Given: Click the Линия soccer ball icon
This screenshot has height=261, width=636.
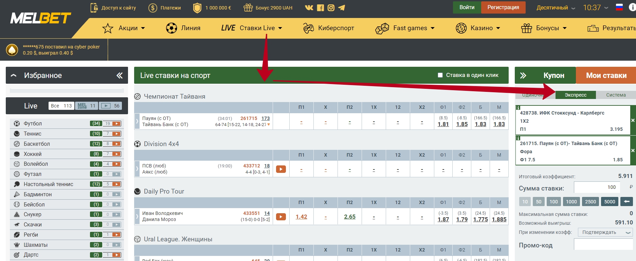Looking at the screenshot, I should point(171,28).
